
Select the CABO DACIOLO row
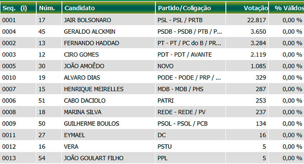coord(152,100)
